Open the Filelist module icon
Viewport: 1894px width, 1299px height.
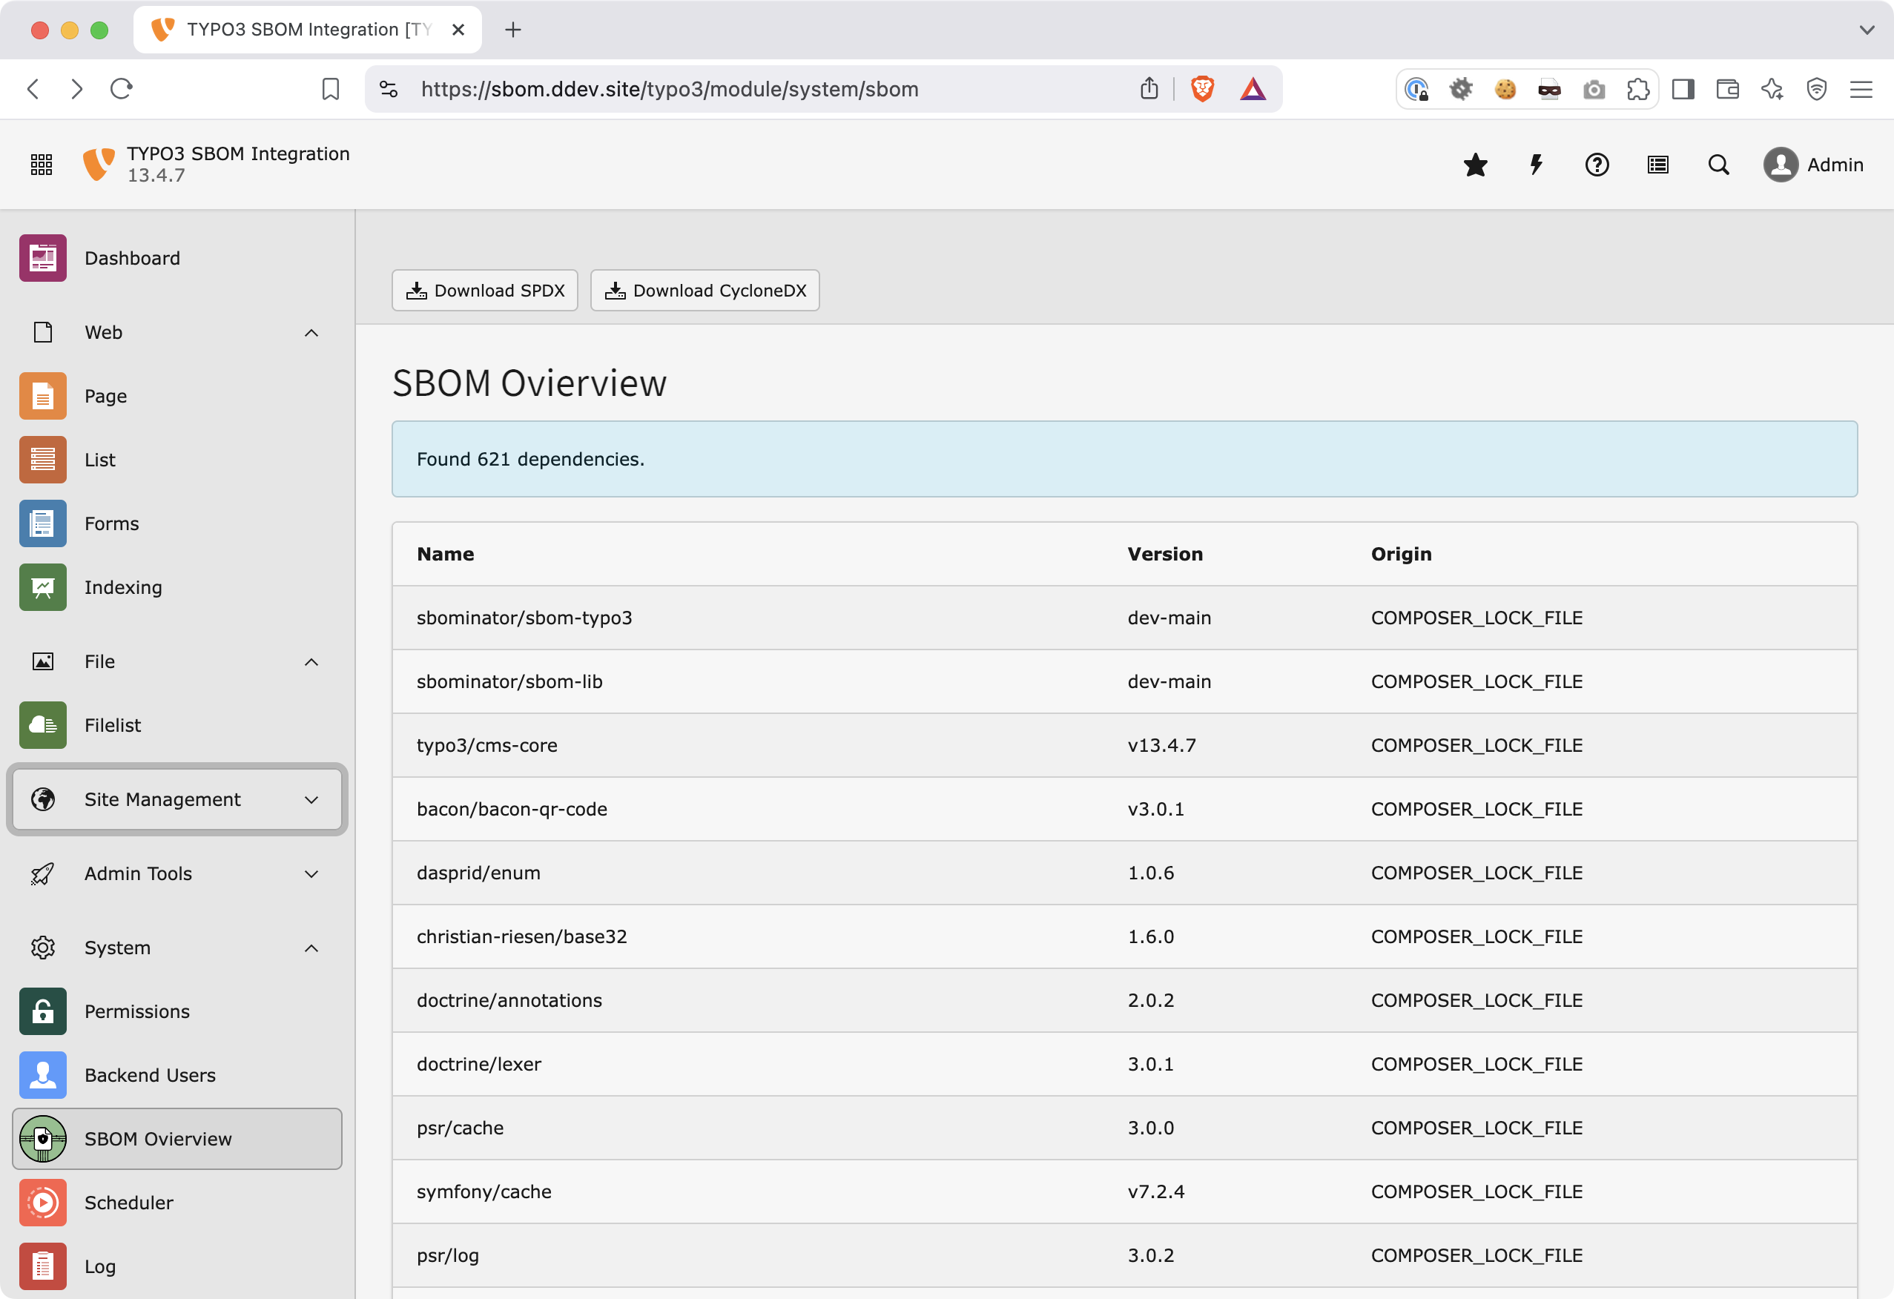click(42, 725)
